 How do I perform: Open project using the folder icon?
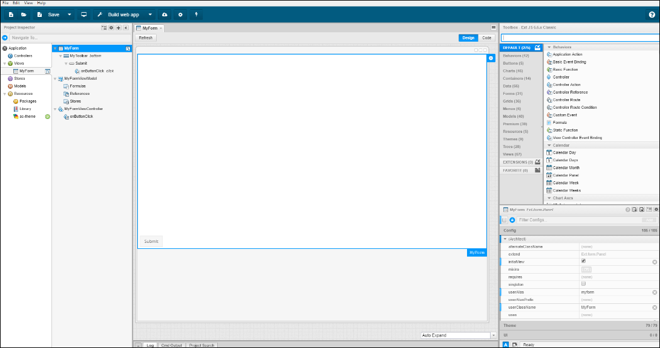pyautogui.click(x=24, y=14)
